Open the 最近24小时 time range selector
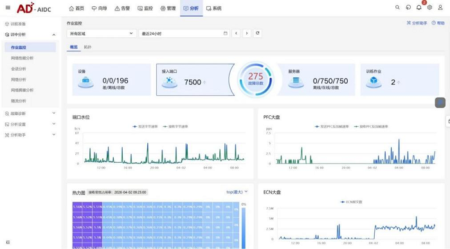This screenshot has height=249, width=450. pyautogui.click(x=184, y=33)
